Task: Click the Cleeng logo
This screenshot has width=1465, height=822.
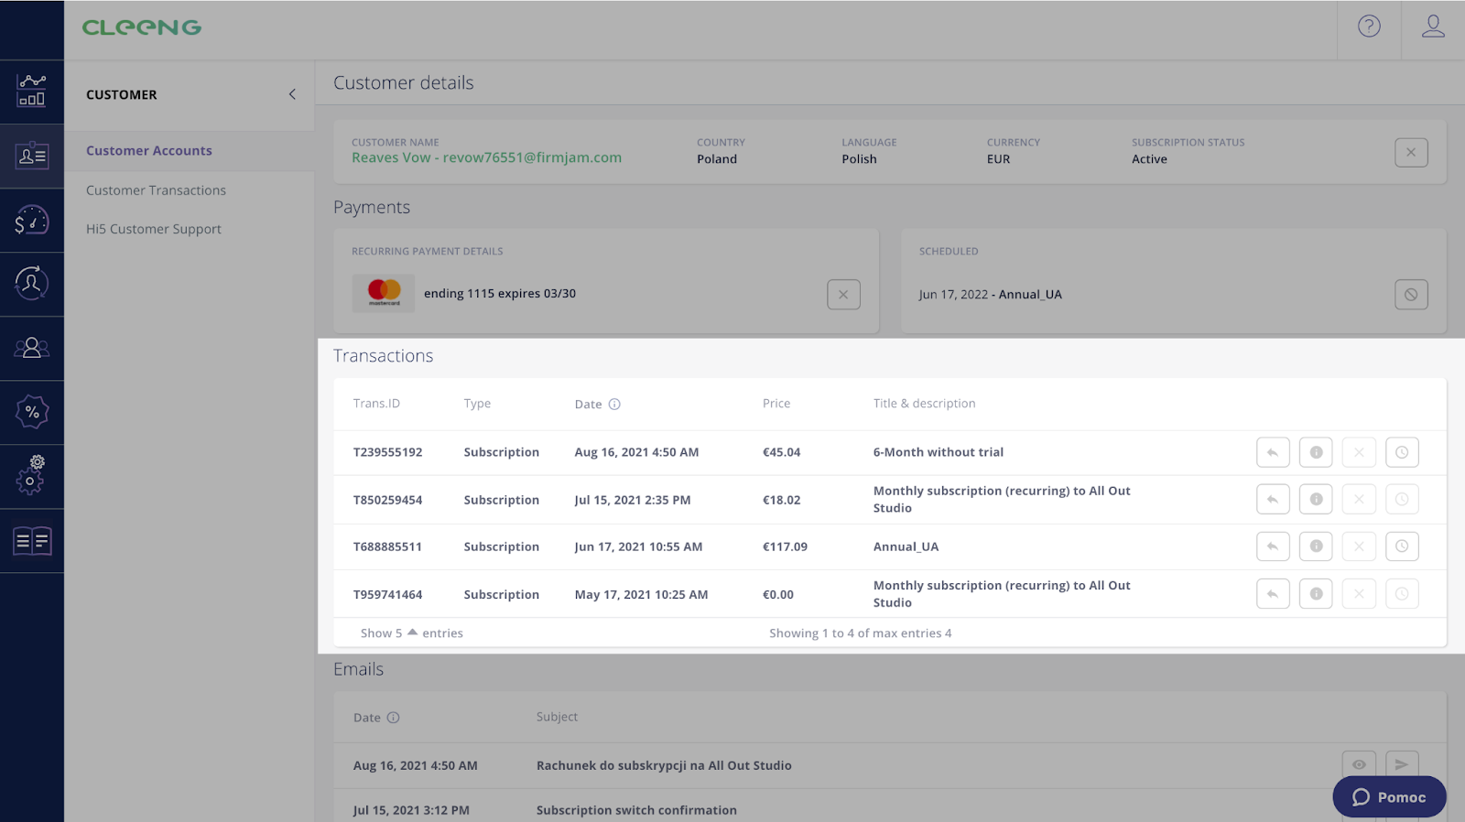Action: click(x=142, y=27)
